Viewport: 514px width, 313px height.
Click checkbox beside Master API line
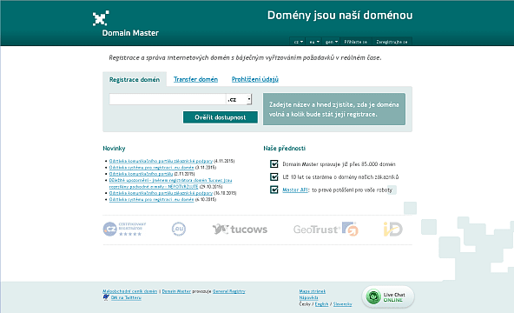[274, 190]
